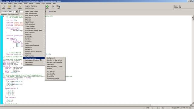Choose Edit This Menu entry
This screenshot has height=109, width=194.
[x=34, y=8]
